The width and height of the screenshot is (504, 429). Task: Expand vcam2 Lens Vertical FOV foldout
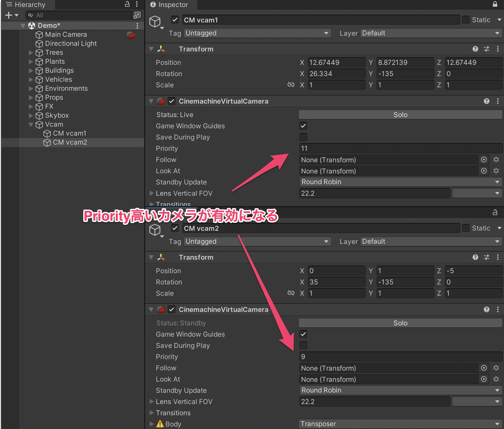[152, 402]
